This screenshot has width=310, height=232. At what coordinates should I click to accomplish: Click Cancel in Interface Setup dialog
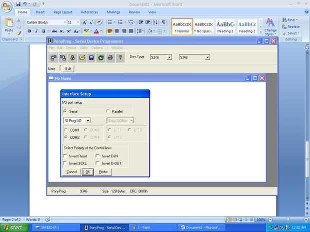tap(71, 172)
